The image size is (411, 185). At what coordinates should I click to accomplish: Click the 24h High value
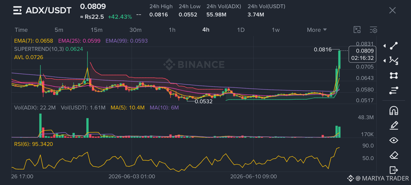tap(159, 15)
